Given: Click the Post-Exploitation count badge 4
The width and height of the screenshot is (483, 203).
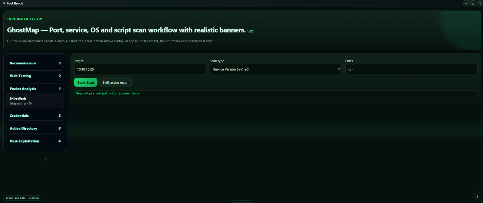Looking at the screenshot, I should (59, 141).
